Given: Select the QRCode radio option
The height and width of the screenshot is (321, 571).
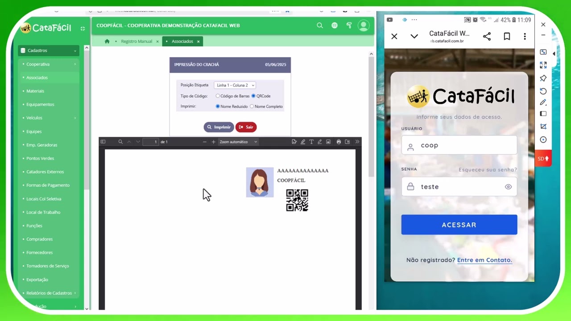Looking at the screenshot, I should click(x=253, y=96).
